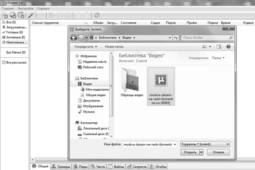The image size is (255, 170).
Task: Click the Библиотеки breadcrumb segment
Action: coord(108,38)
